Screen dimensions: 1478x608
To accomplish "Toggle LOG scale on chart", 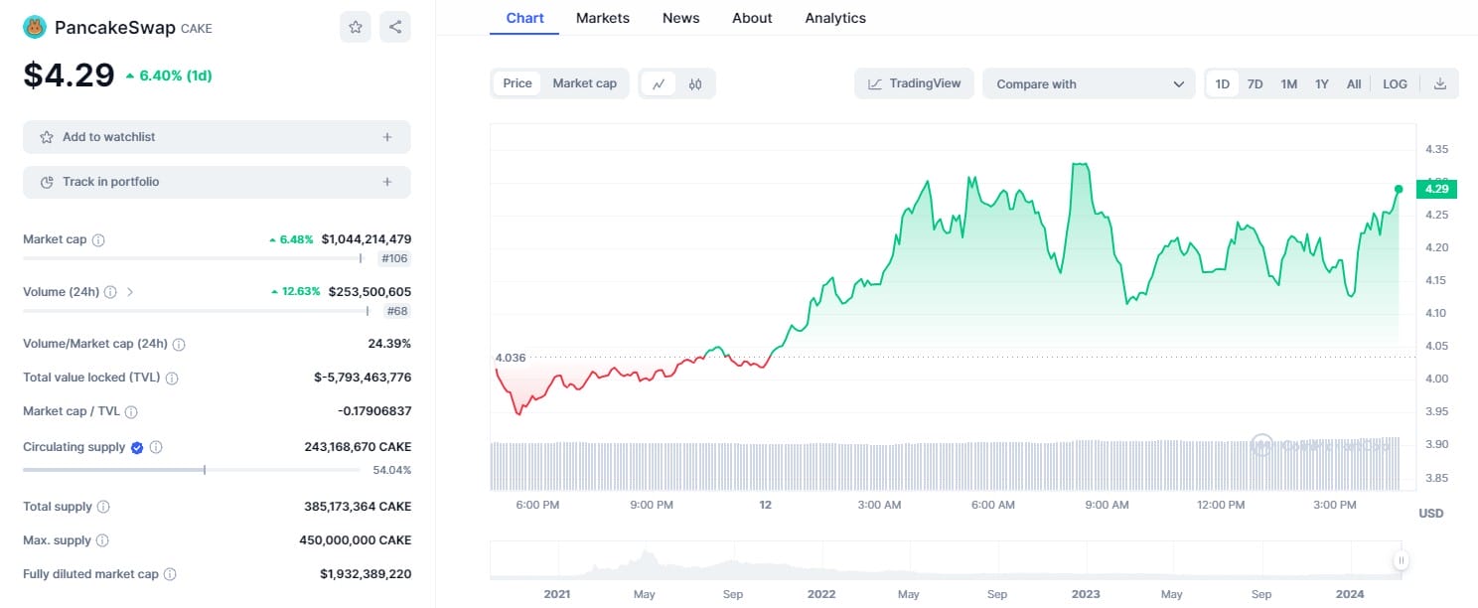I will tap(1395, 84).
